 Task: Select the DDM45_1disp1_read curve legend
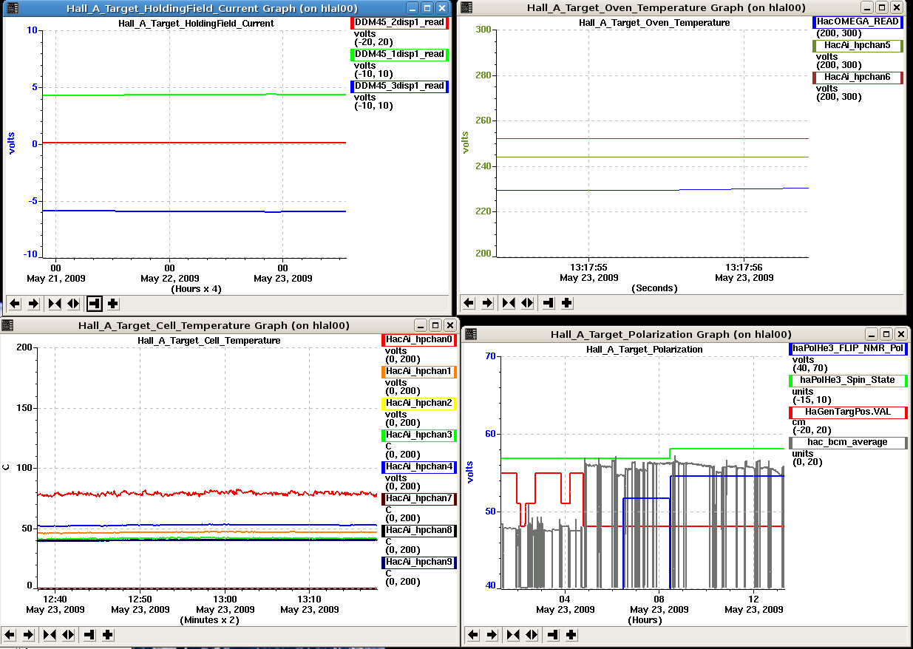pos(400,54)
